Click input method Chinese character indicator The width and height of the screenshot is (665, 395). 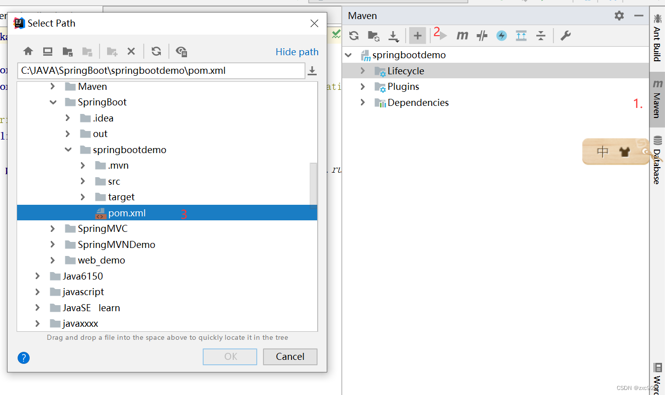pyautogui.click(x=603, y=152)
